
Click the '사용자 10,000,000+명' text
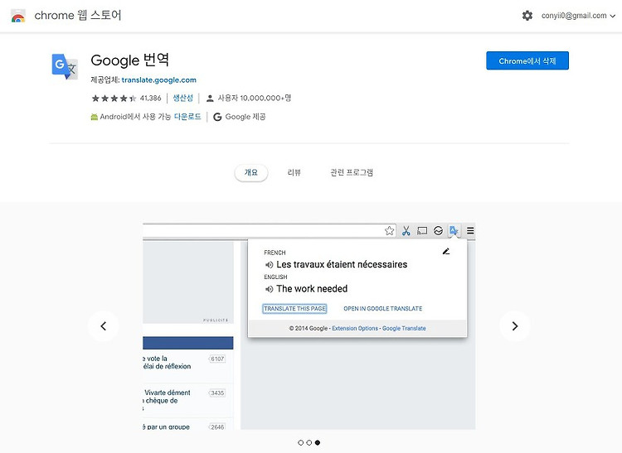255,98
